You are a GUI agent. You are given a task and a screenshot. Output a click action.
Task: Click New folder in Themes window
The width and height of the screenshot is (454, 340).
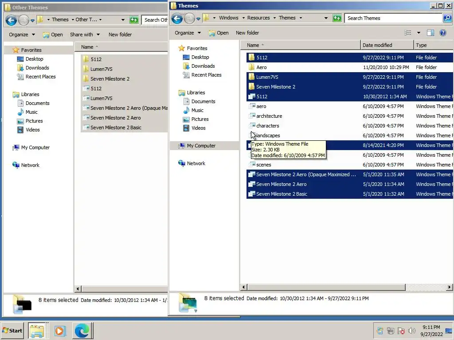[x=247, y=33]
